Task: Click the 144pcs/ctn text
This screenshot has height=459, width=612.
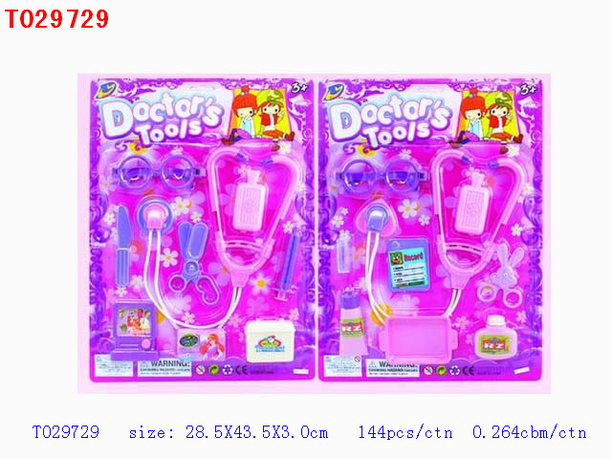Action: pyautogui.click(x=405, y=432)
